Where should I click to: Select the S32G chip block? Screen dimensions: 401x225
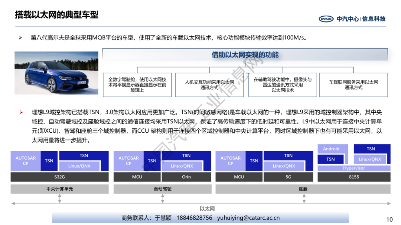[59, 177]
